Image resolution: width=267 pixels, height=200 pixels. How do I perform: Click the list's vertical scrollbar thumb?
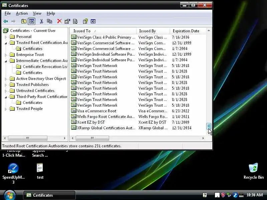[209, 126]
